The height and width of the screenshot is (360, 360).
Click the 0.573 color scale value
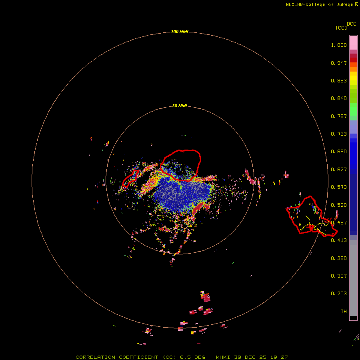[x=339, y=187]
